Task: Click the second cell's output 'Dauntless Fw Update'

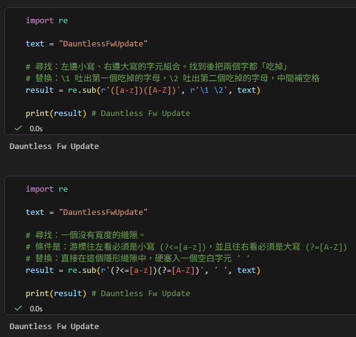Action: 54,327
